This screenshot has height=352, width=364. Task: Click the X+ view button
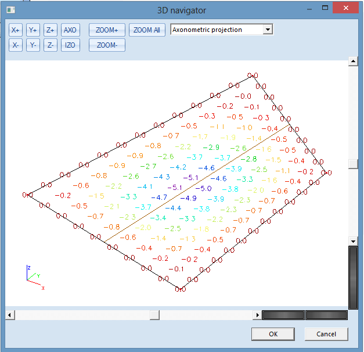(15, 30)
